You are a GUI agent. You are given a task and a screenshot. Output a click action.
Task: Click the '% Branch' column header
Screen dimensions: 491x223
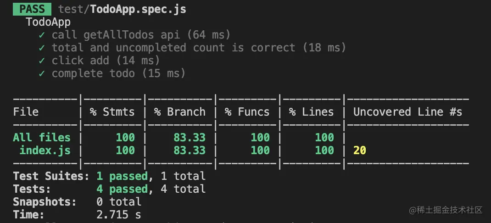point(180,112)
